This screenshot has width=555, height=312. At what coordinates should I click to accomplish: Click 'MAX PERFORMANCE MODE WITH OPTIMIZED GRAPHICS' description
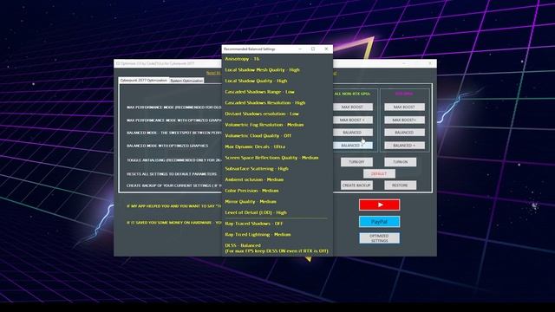click(x=173, y=120)
